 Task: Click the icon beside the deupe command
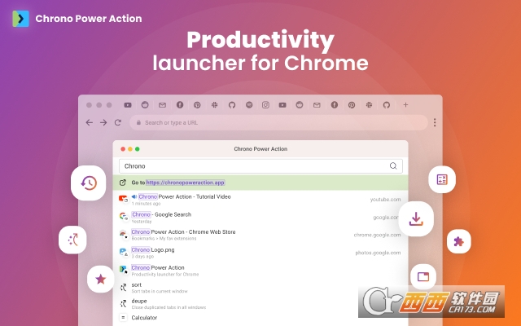123,303
